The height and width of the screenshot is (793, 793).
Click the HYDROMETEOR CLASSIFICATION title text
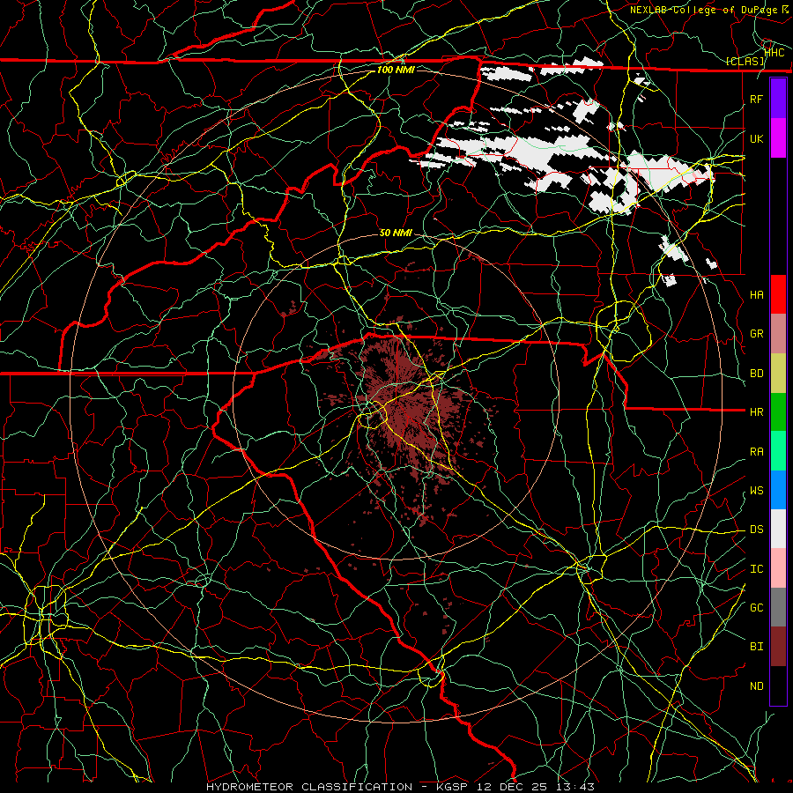[309, 787]
